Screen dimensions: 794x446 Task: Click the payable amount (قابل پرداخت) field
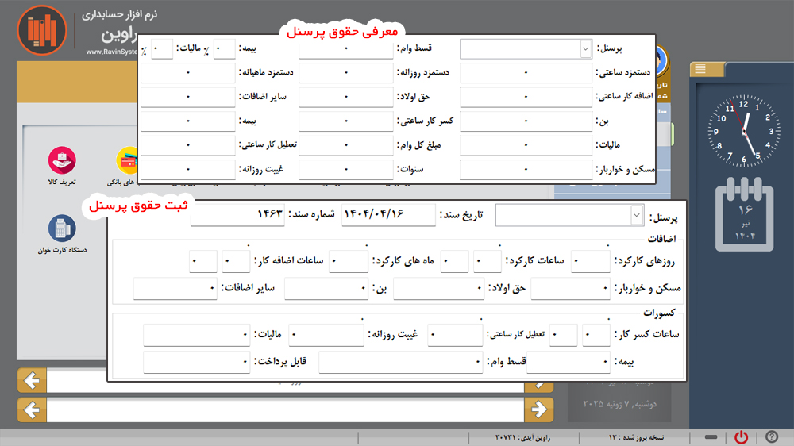coord(196,363)
